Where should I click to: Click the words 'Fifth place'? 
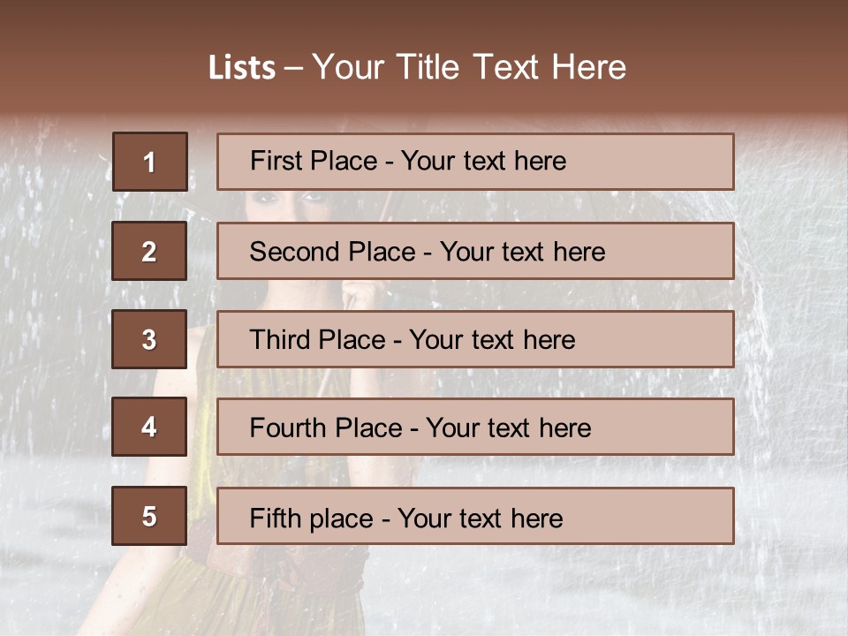tap(312, 519)
